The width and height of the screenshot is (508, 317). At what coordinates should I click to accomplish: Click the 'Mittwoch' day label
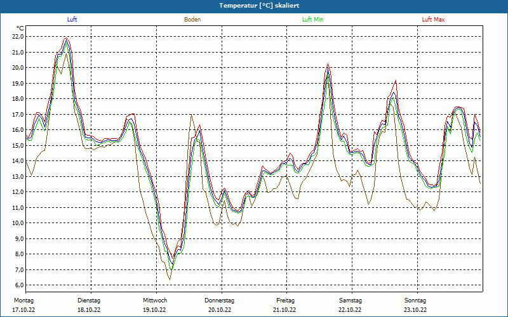(x=155, y=301)
